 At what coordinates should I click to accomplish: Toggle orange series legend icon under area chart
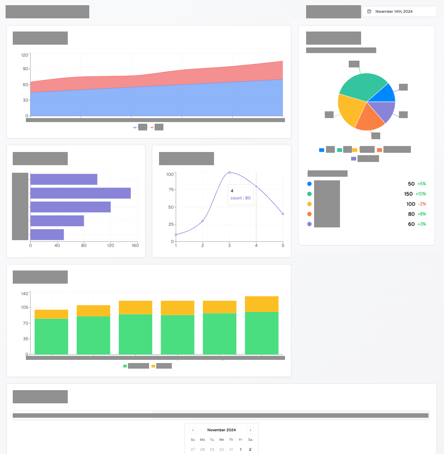[x=152, y=128]
